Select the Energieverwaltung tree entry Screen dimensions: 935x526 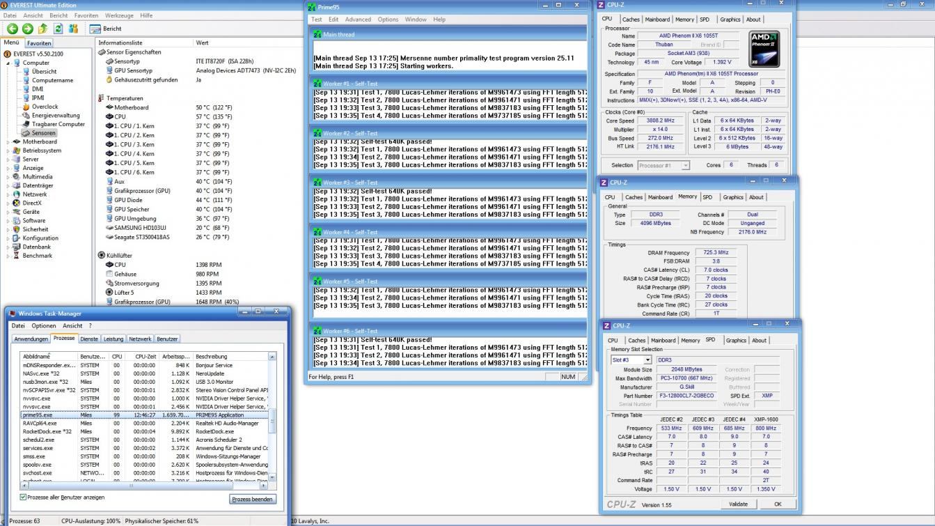(x=56, y=115)
